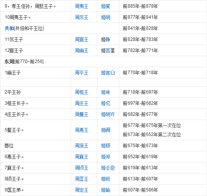
Task: Open the 姬阆 link
Action: tap(105, 130)
